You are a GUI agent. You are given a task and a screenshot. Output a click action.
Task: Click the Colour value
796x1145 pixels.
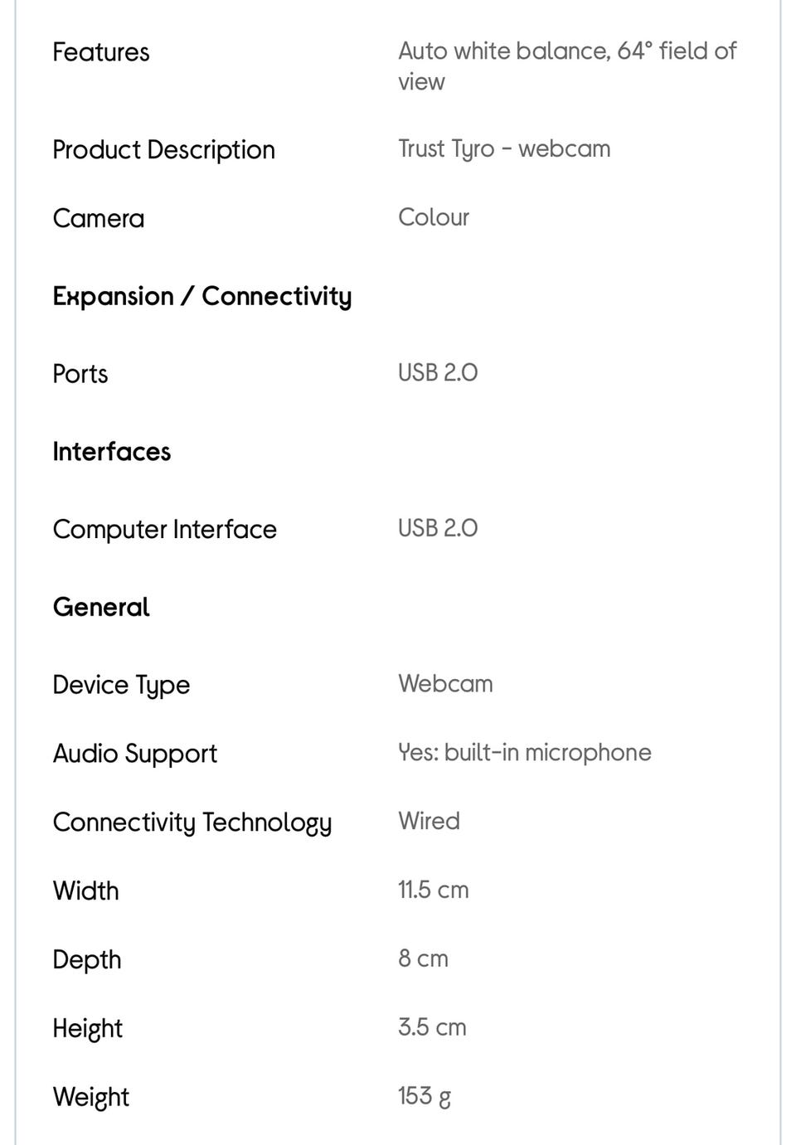(x=433, y=217)
